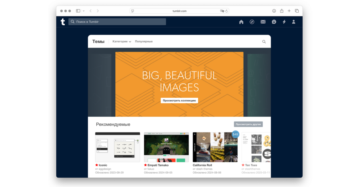This screenshot has height=187, width=357.
Task: Show the next carousel slide on right
Action: click(x=259, y=84)
